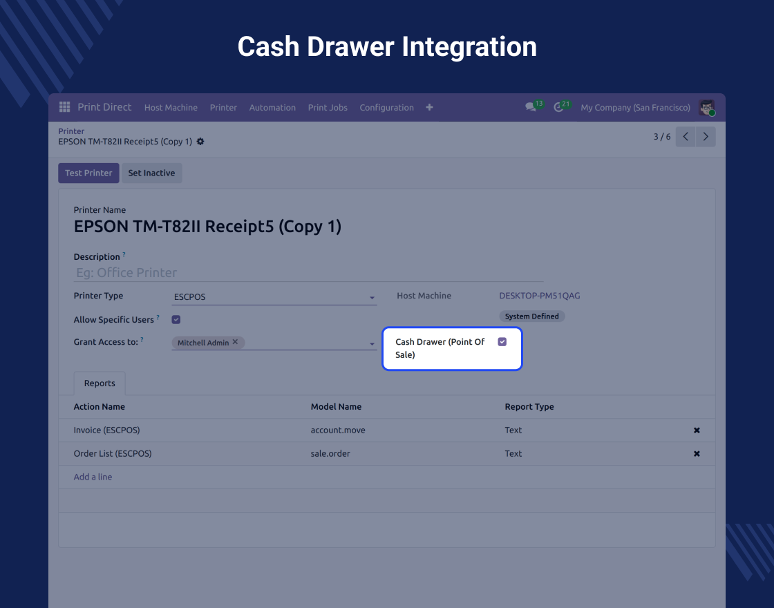Go to next record arrow

pos(706,137)
